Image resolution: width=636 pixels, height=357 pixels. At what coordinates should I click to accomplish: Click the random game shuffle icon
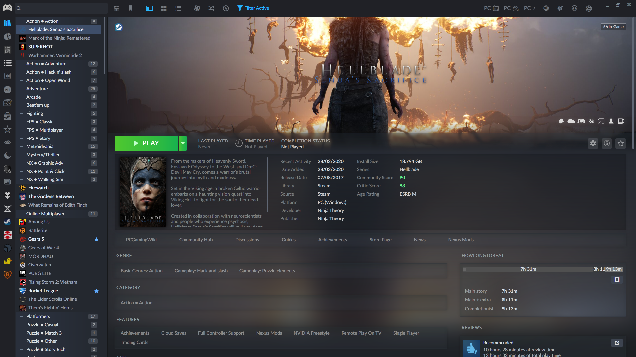[211, 8]
